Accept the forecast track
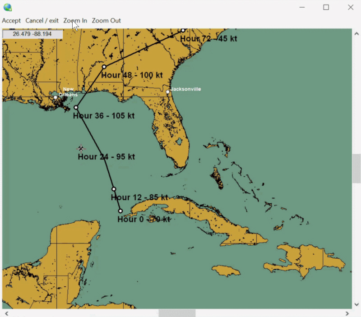Image resolution: width=361 pixels, height=317 pixels. tap(11, 21)
